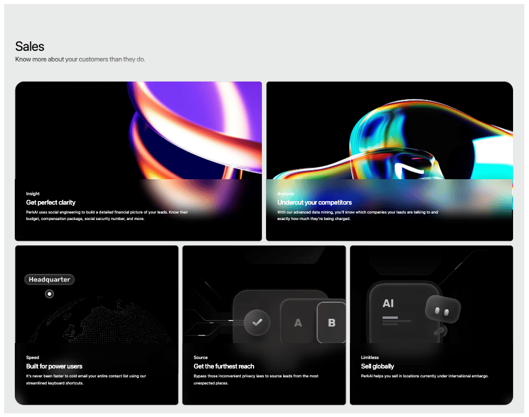Open the purple ring artwork image
The image size is (529, 417).
pos(195,130)
